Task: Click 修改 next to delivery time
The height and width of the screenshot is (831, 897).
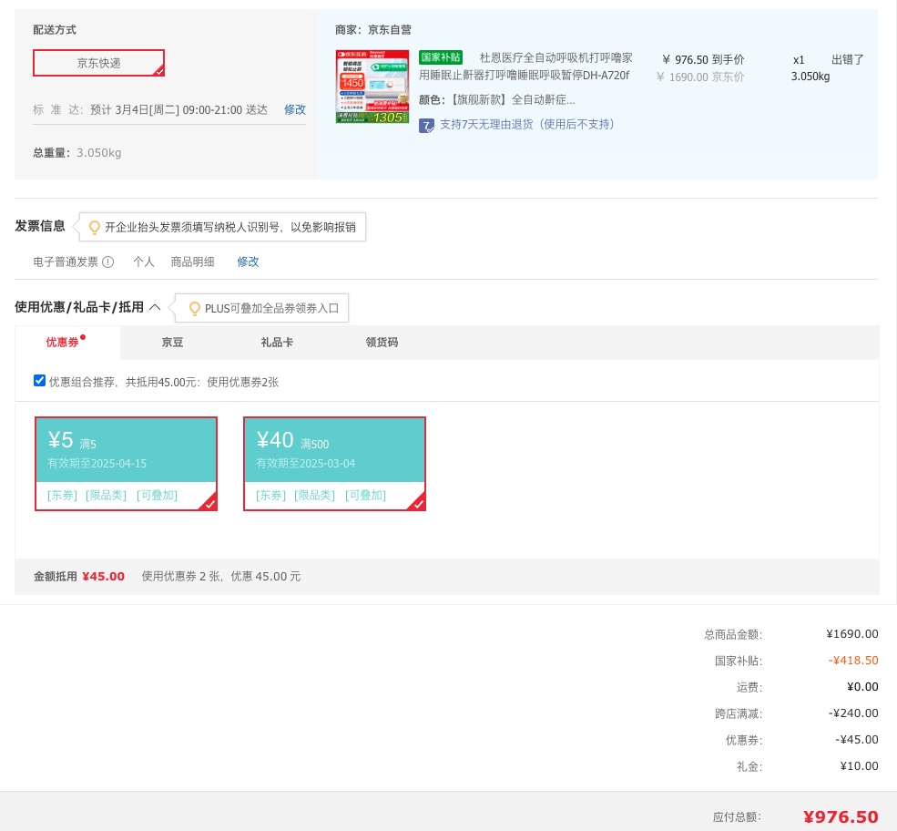Action: [295, 109]
